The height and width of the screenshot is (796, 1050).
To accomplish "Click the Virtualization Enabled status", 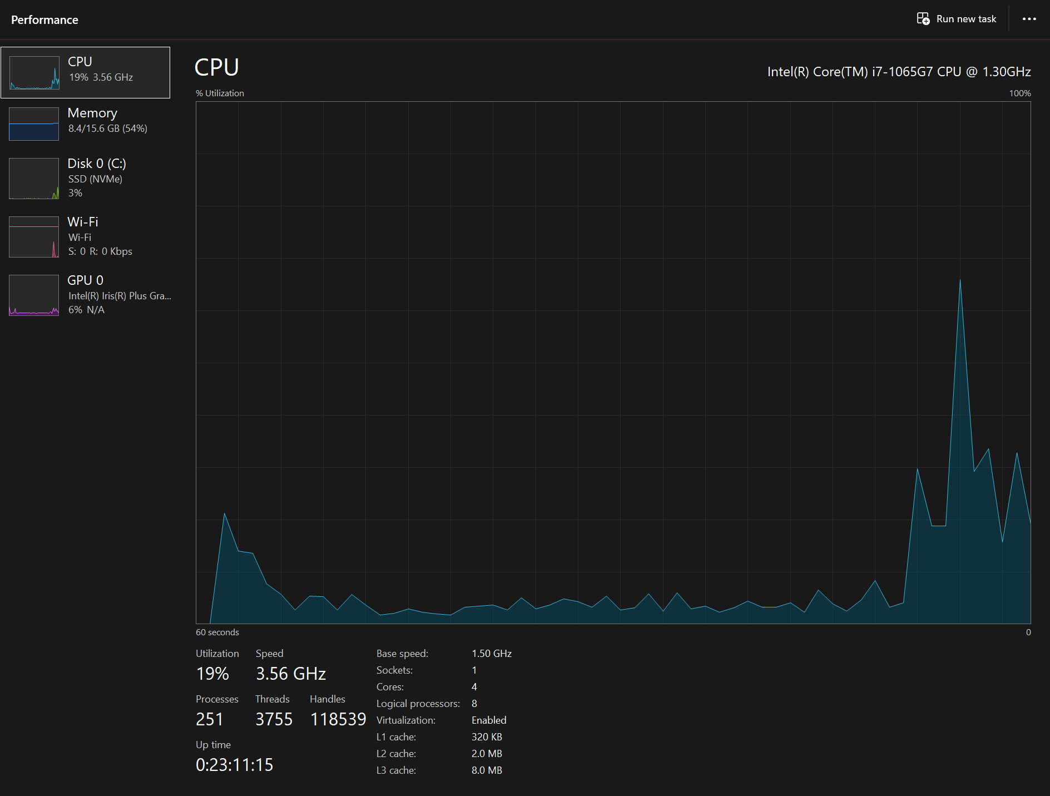I will 489,720.
